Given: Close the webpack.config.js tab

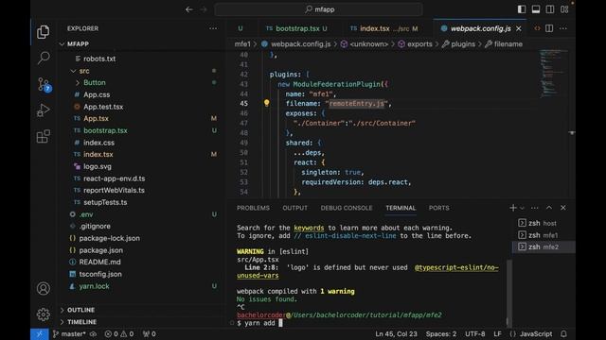Looking at the screenshot, I should [x=519, y=28].
